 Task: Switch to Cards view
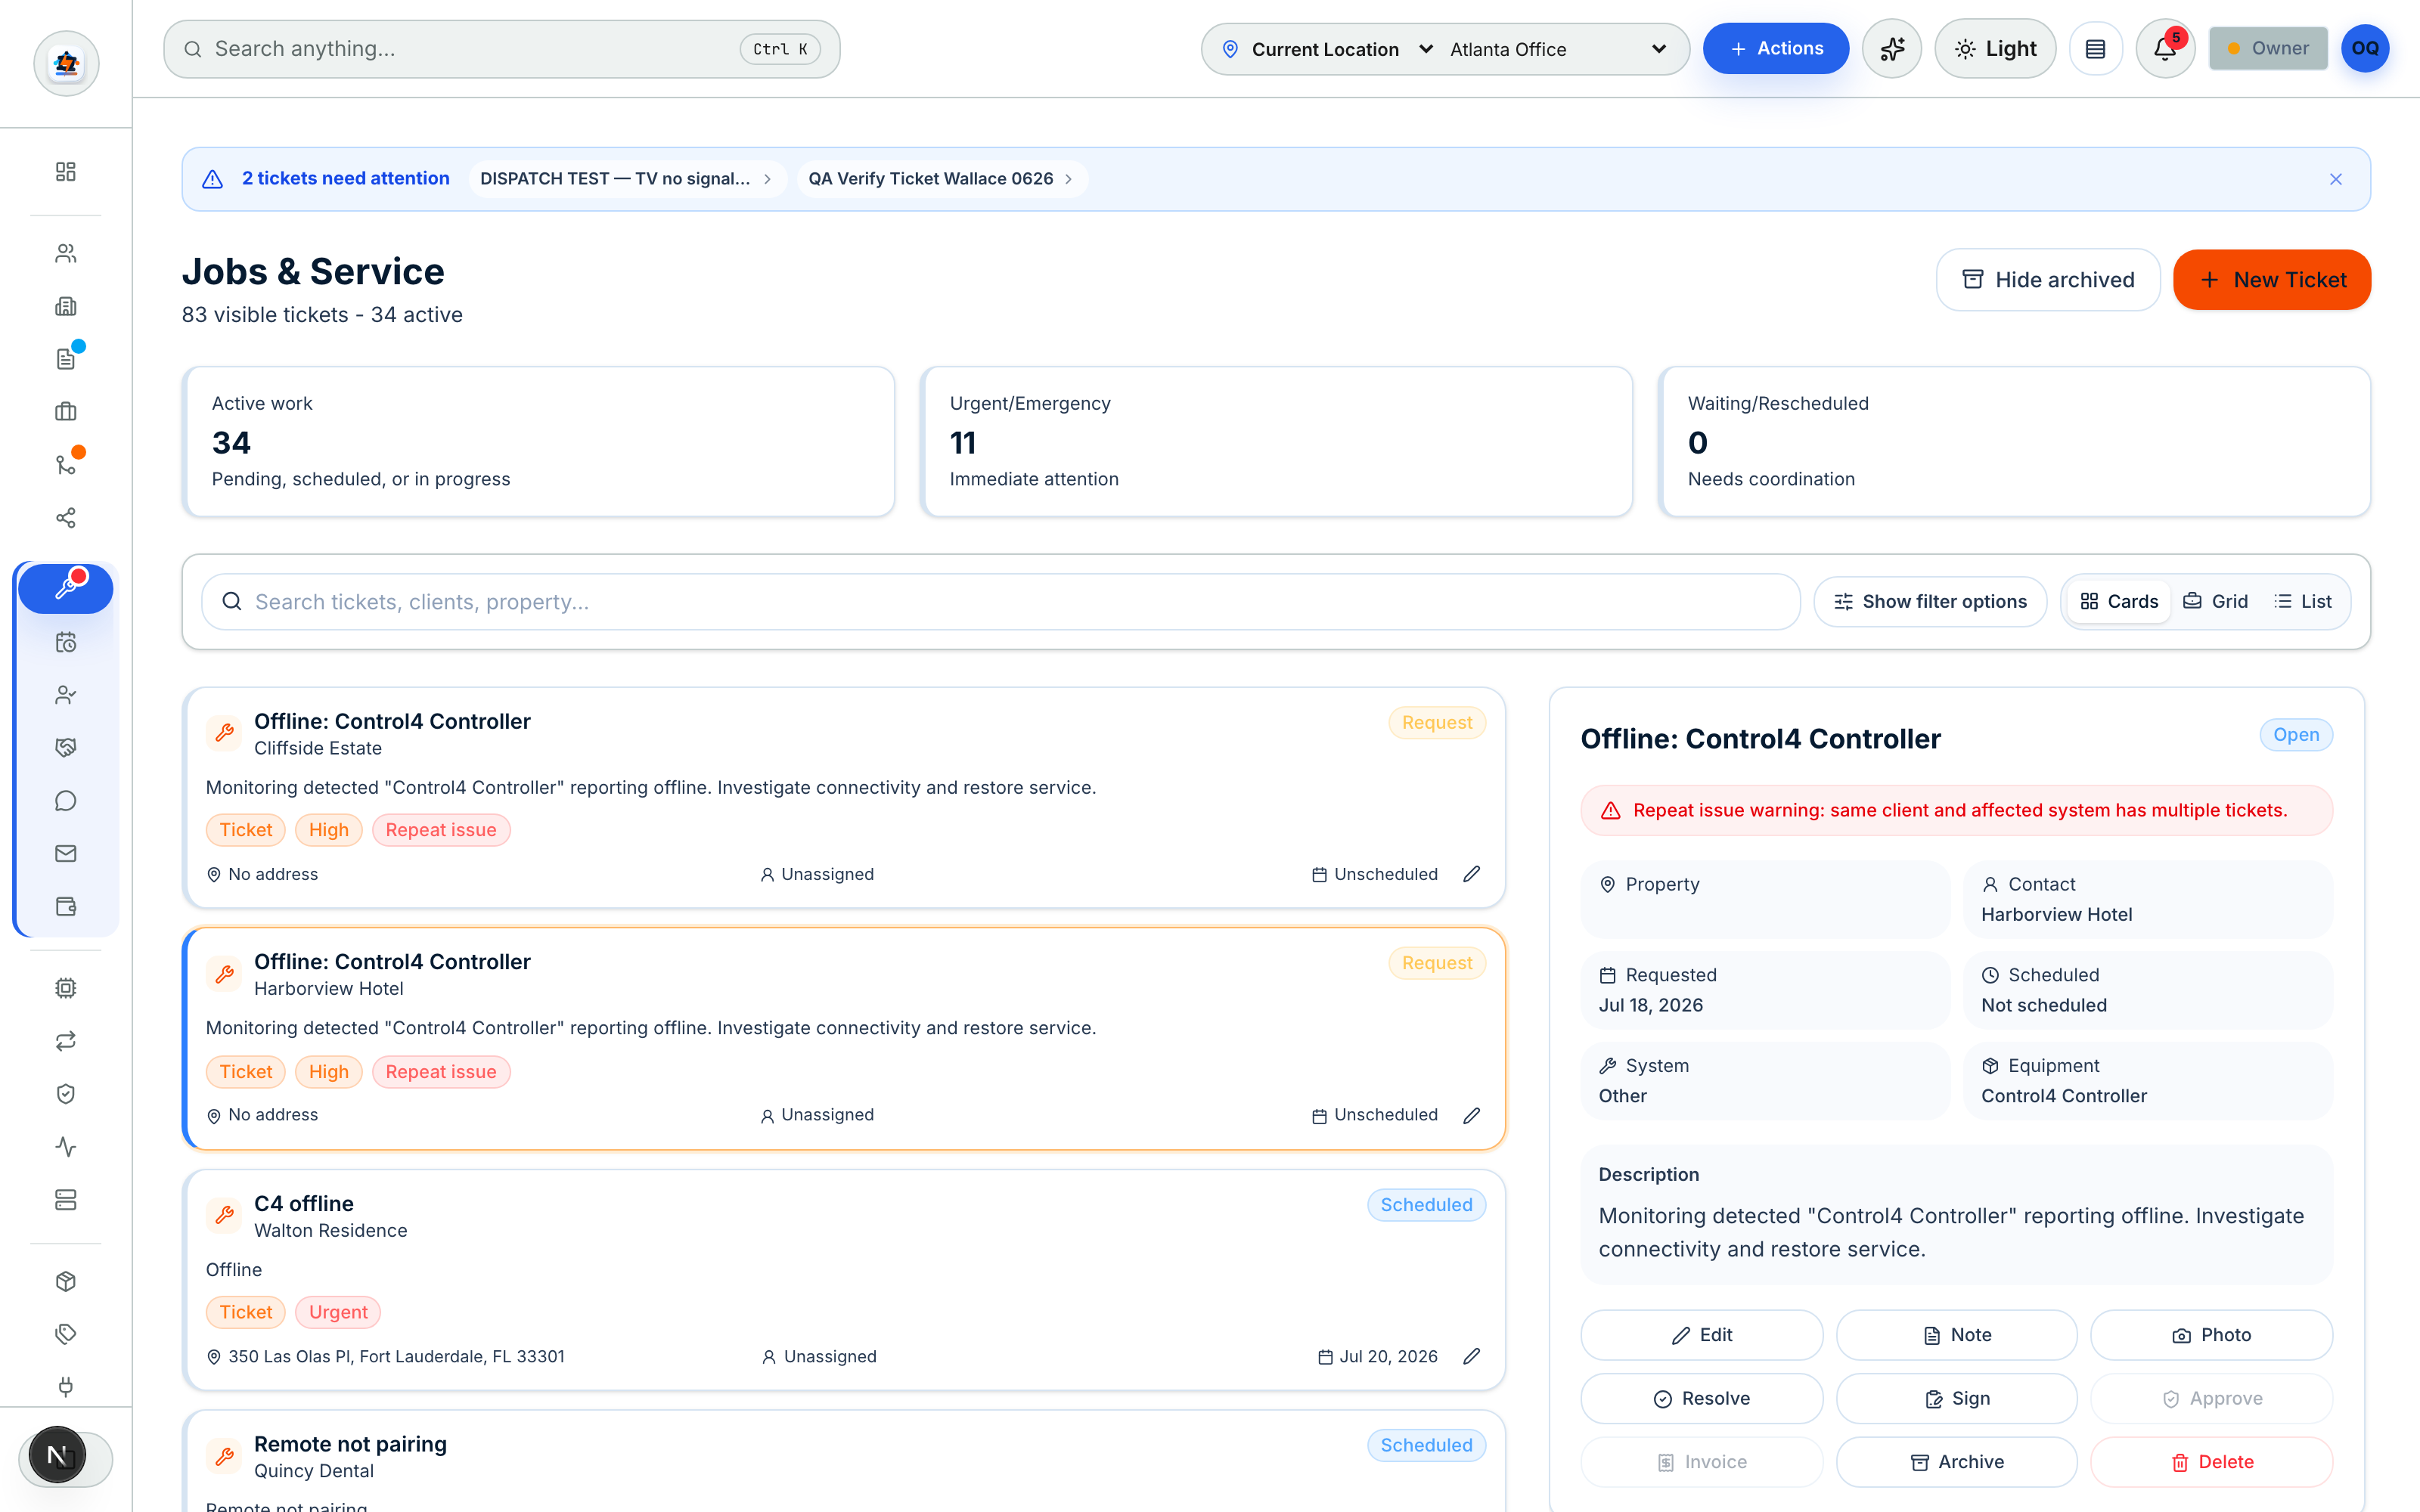click(x=2119, y=602)
